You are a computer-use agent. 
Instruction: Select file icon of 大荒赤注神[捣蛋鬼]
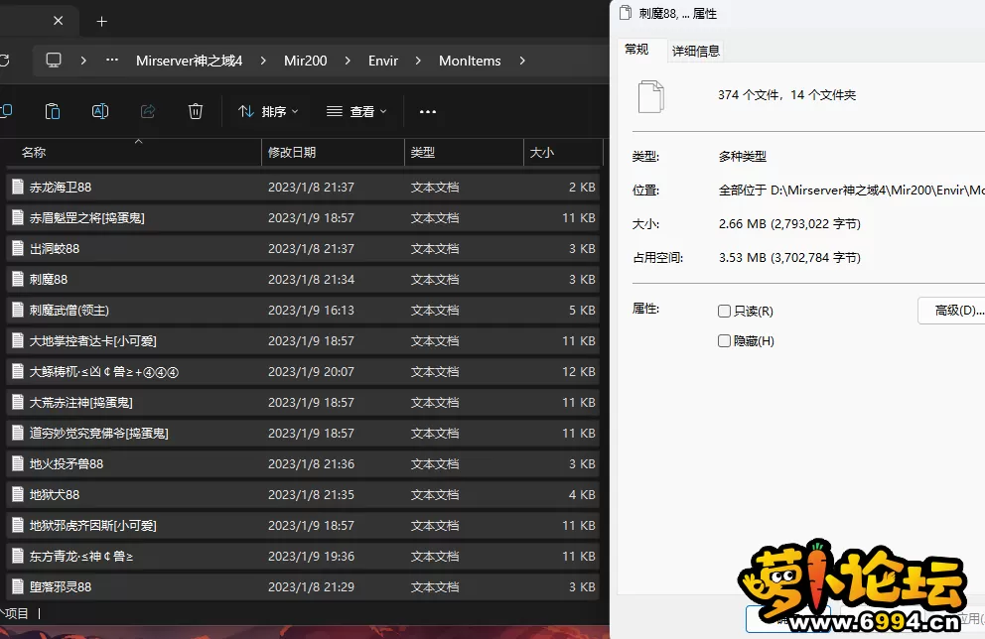click(x=18, y=402)
